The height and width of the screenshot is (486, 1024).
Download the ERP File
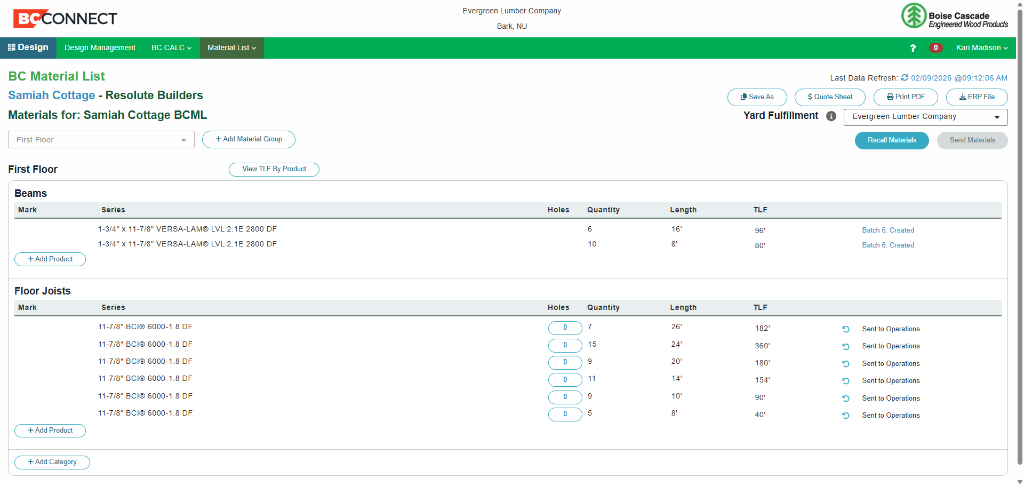[977, 97]
